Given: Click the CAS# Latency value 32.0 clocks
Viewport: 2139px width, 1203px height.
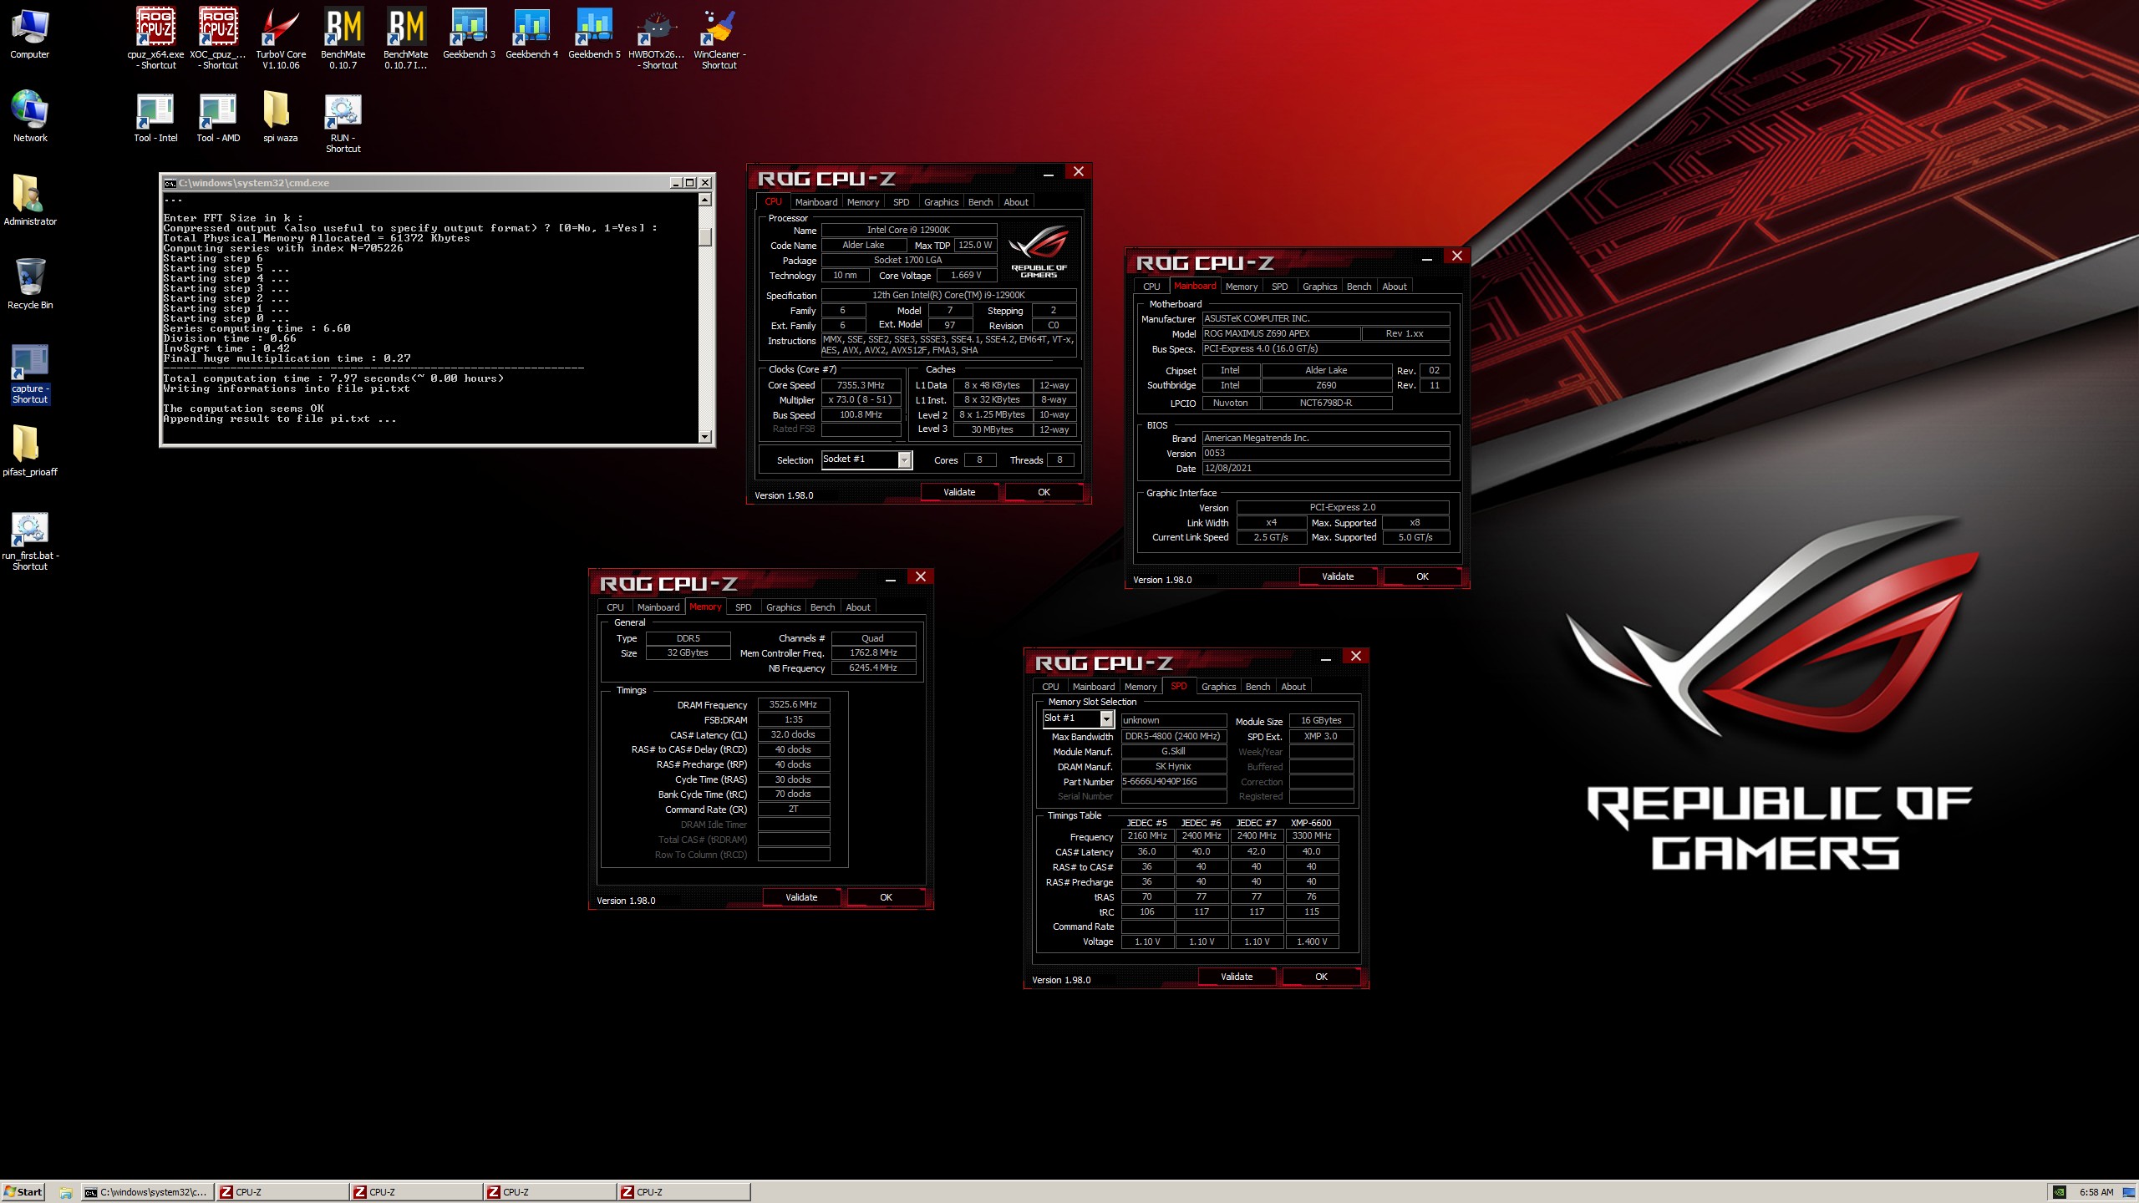Looking at the screenshot, I should tap(793, 735).
